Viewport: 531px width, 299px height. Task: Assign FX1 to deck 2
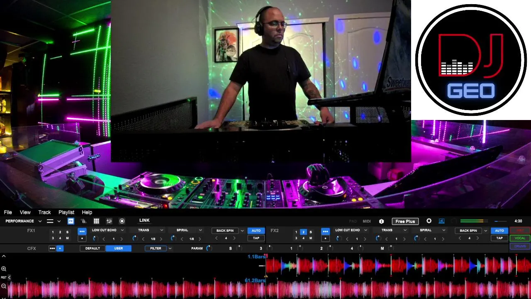[60, 232]
